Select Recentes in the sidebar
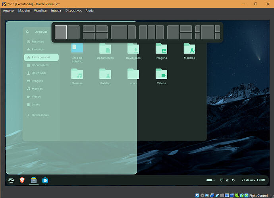 point(38,42)
